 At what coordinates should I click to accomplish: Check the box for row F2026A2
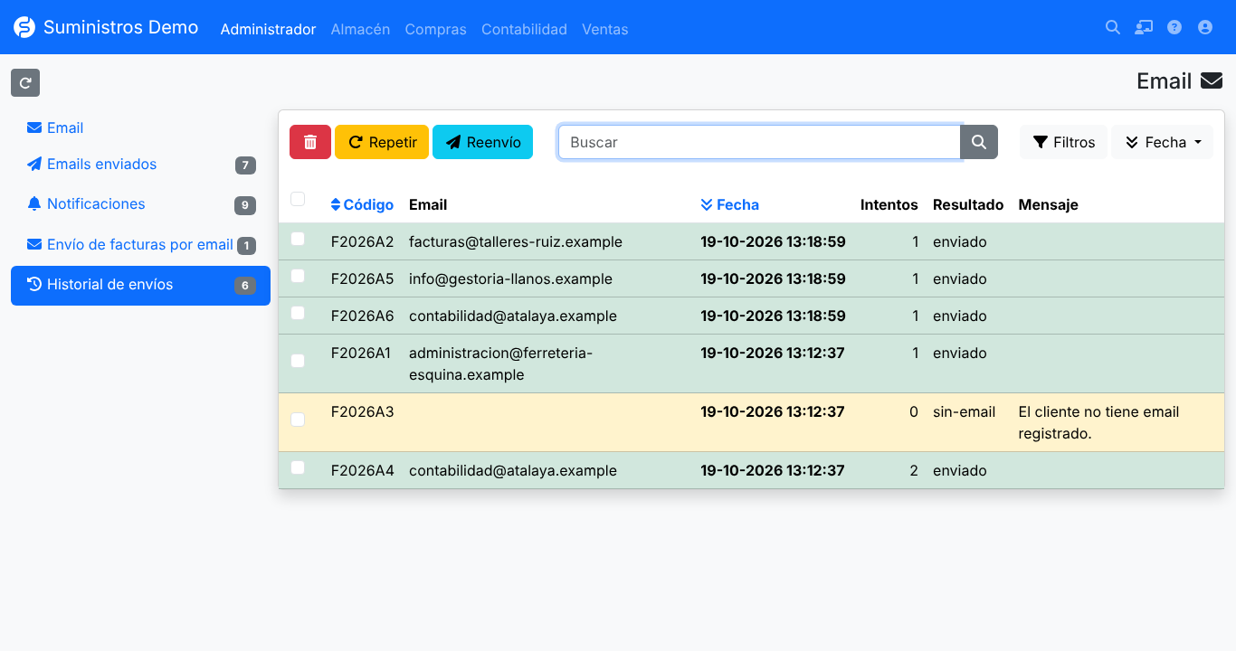coord(298,239)
